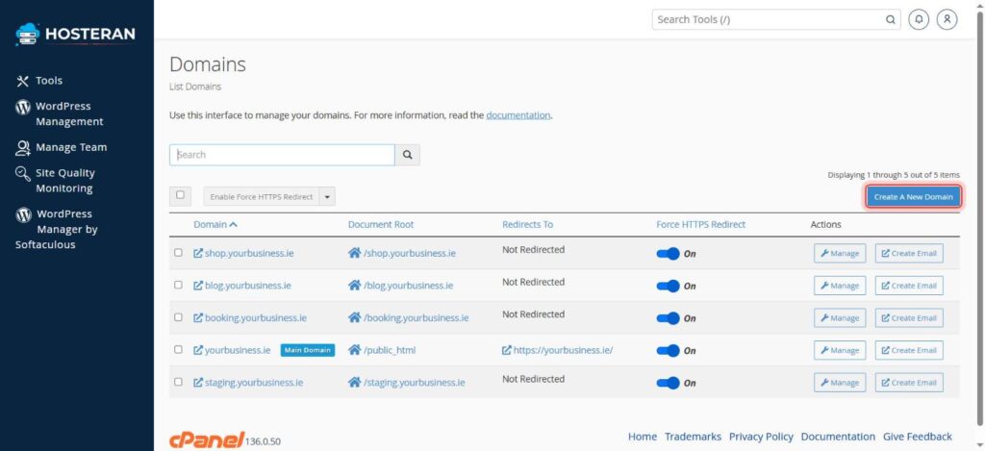Focus the domain Search input field
Screen dimensions: 985x451
[x=282, y=155]
